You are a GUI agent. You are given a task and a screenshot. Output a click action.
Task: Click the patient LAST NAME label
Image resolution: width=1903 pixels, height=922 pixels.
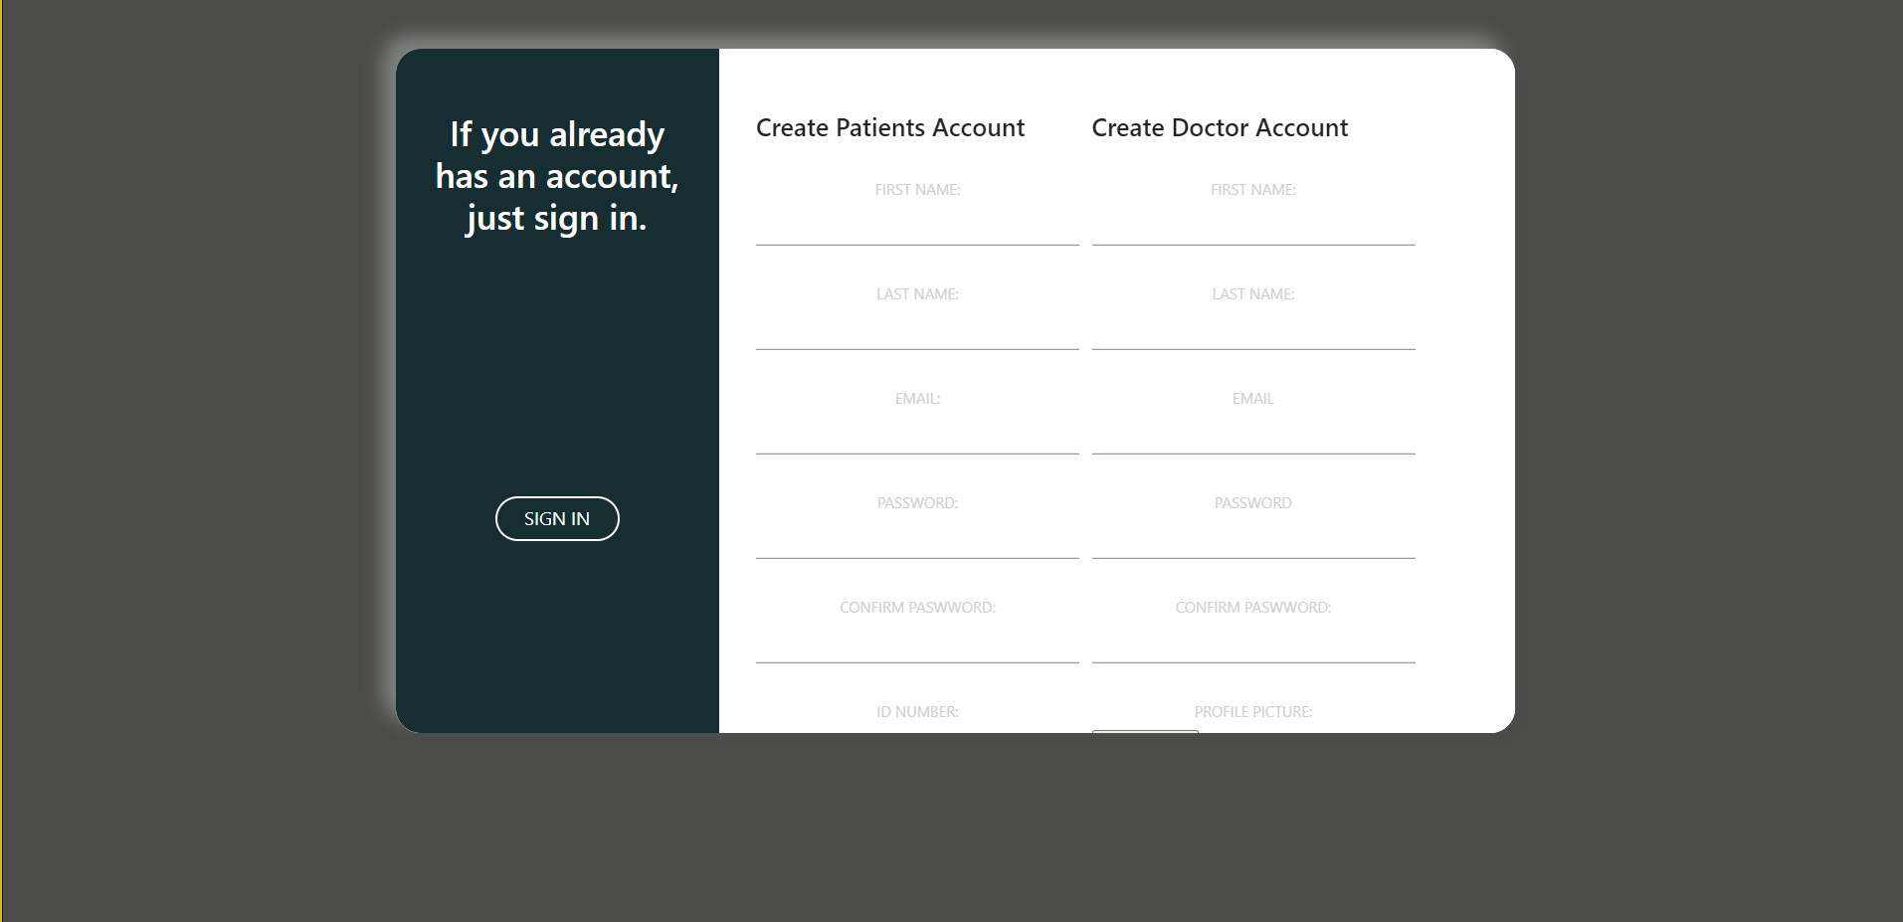click(917, 294)
